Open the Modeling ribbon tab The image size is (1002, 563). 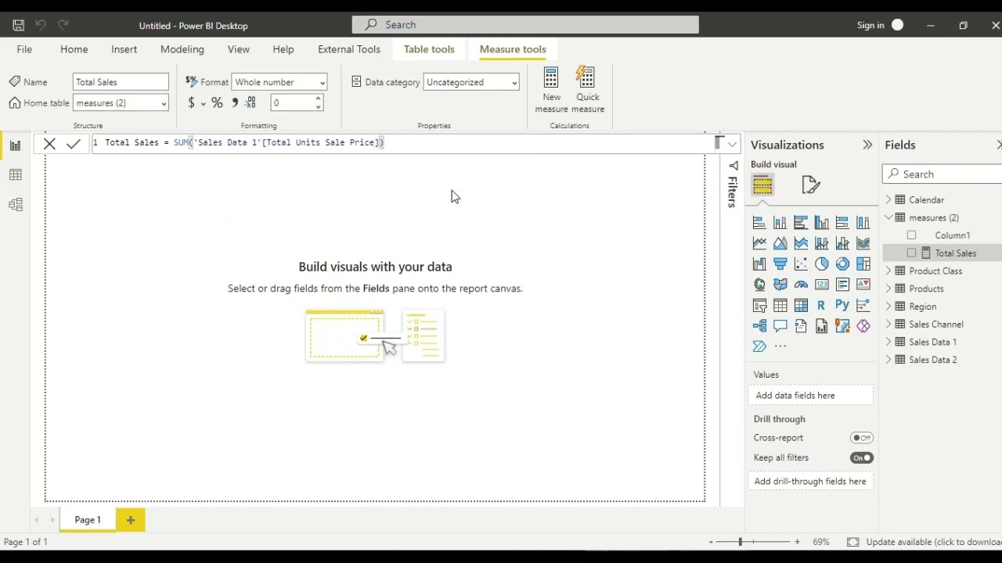[182, 49]
